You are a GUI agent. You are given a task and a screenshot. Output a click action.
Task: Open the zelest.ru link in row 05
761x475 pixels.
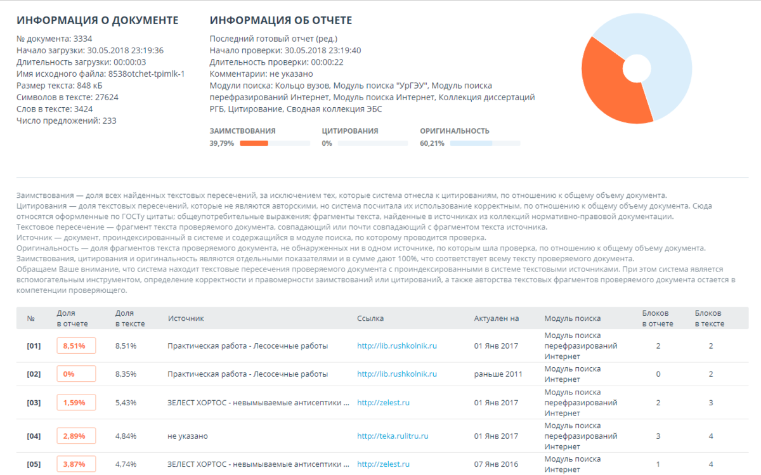[383, 464]
